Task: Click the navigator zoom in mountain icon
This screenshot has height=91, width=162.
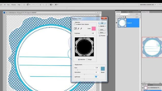Action: coord(160,83)
